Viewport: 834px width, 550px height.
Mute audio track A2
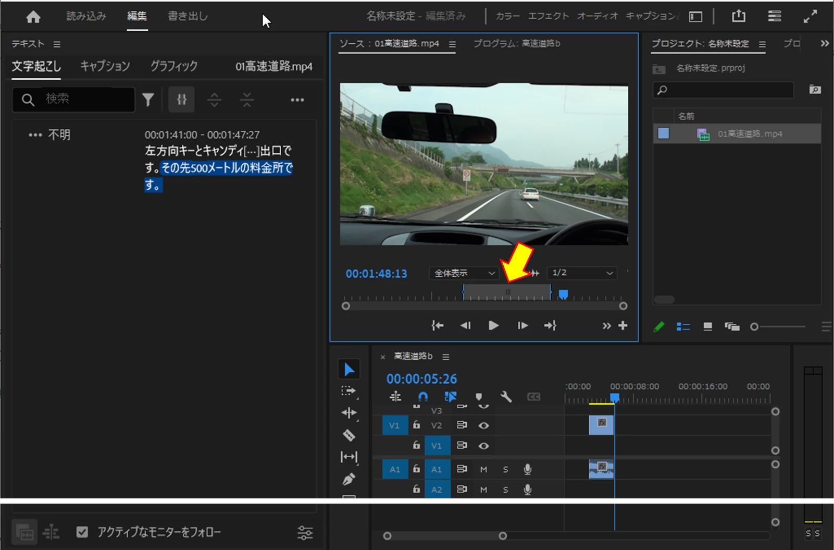(x=483, y=490)
